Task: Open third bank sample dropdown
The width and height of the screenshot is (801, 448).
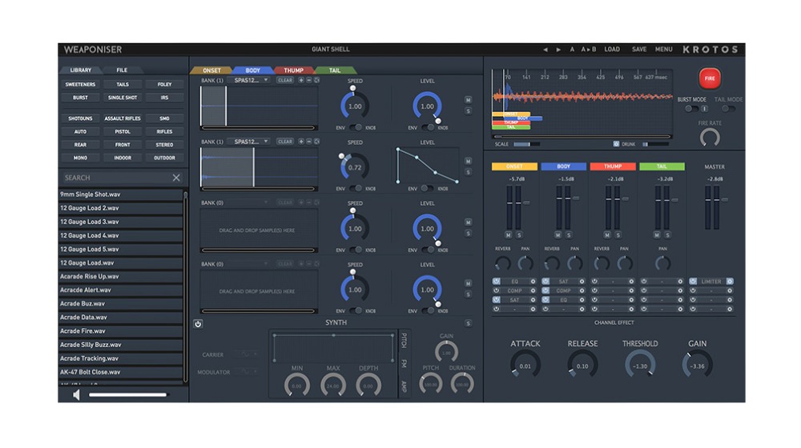Action: pos(249,202)
